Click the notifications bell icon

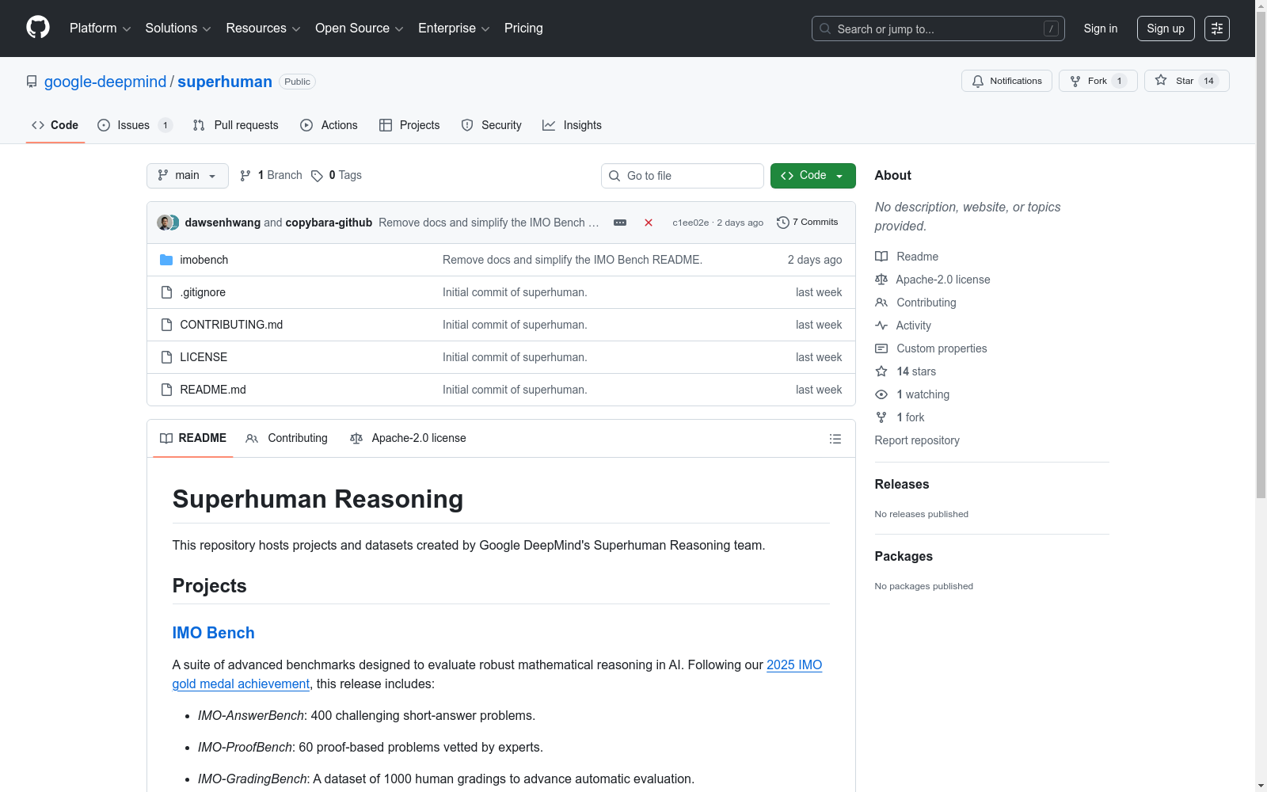(978, 81)
